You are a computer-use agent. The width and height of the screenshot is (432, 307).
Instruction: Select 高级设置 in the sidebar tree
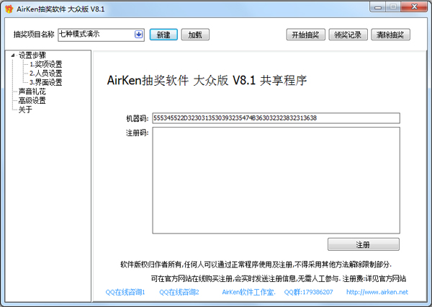[x=32, y=100]
